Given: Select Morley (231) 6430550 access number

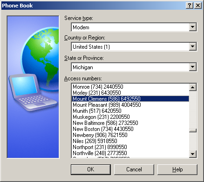Looking at the screenshot, I should tap(130, 93).
